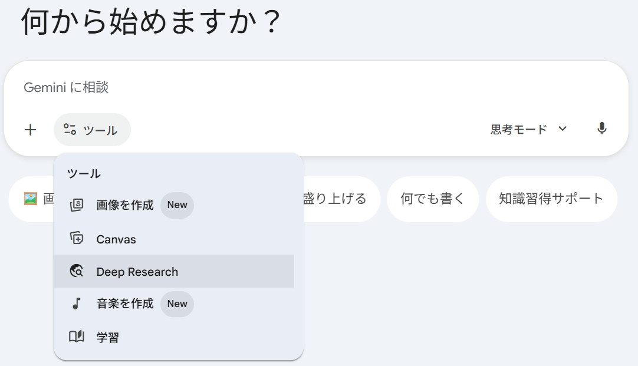
Task: Click the Deep Research globe icon
Action: pyautogui.click(x=77, y=271)
